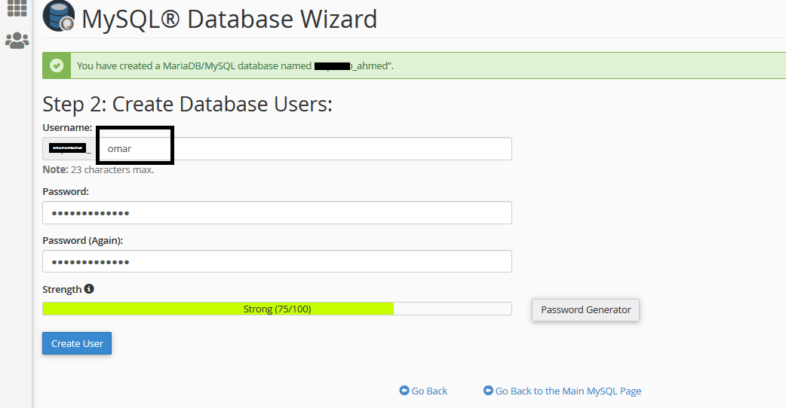Click the Strong (75/100) strength bar
The image size is (786, 408).
277,309
